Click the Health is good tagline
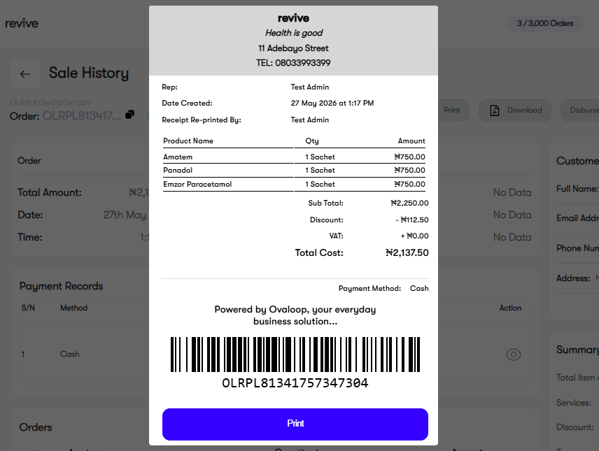Image resolution: width=599 pixels, height=451 pixels. pos(294,33)
